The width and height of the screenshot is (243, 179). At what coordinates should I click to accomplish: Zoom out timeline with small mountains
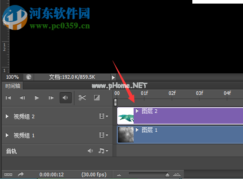coord(119,175)
